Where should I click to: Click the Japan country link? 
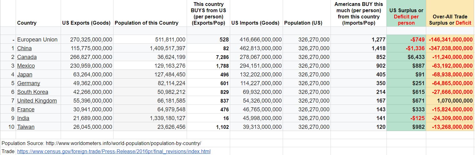coord(25,75)
